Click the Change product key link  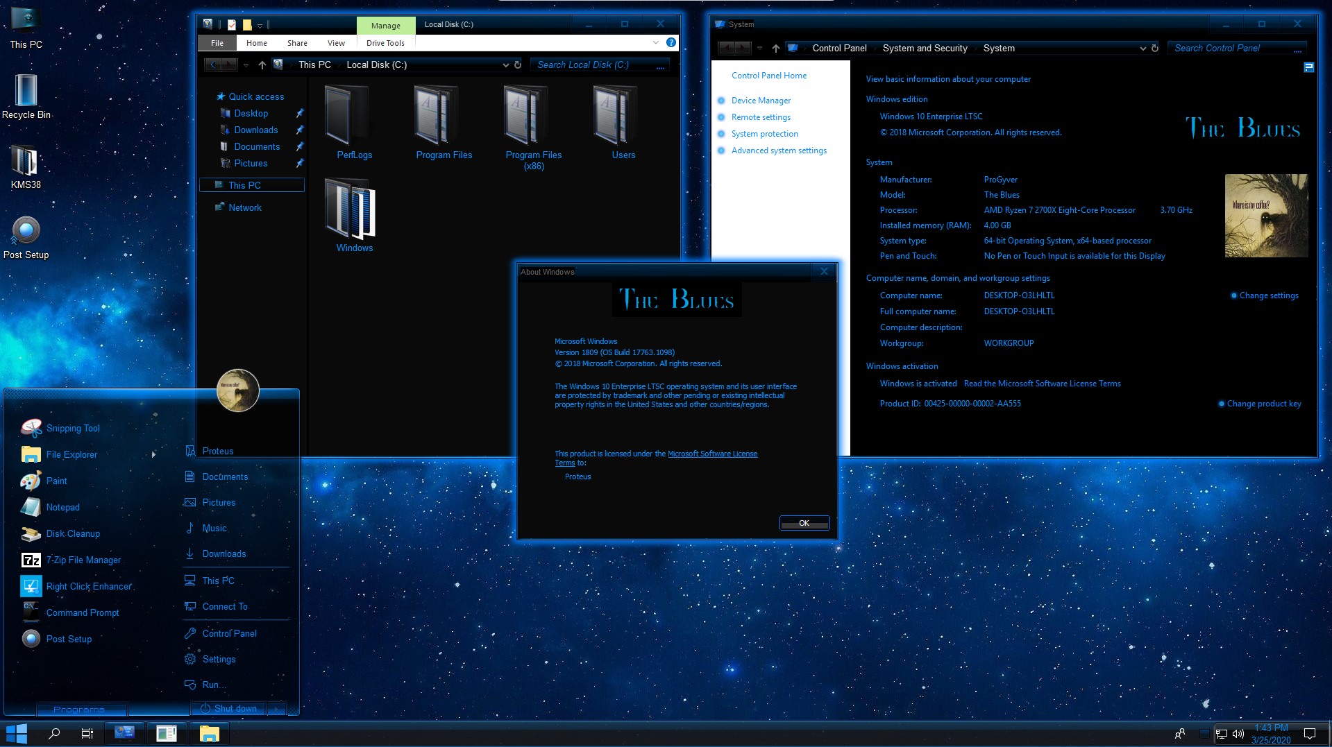[x=1264, y=404]
